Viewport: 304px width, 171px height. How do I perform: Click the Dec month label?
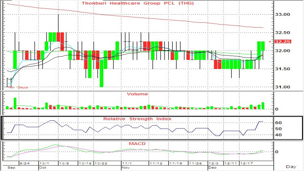tap(212, 167)
